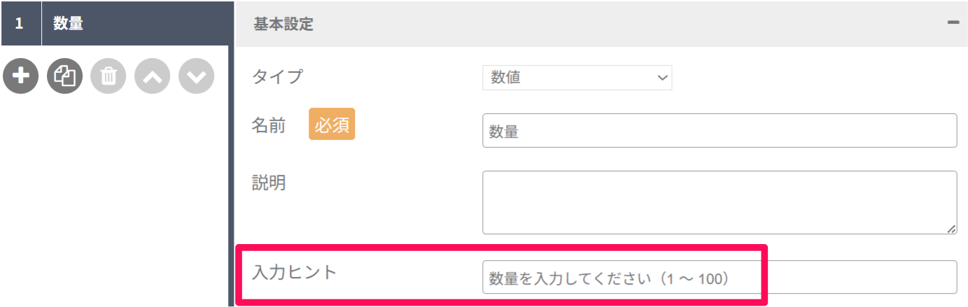The image size is (968, 307).
Task: Click the item number 1 cell
Action: click(20, 23)
